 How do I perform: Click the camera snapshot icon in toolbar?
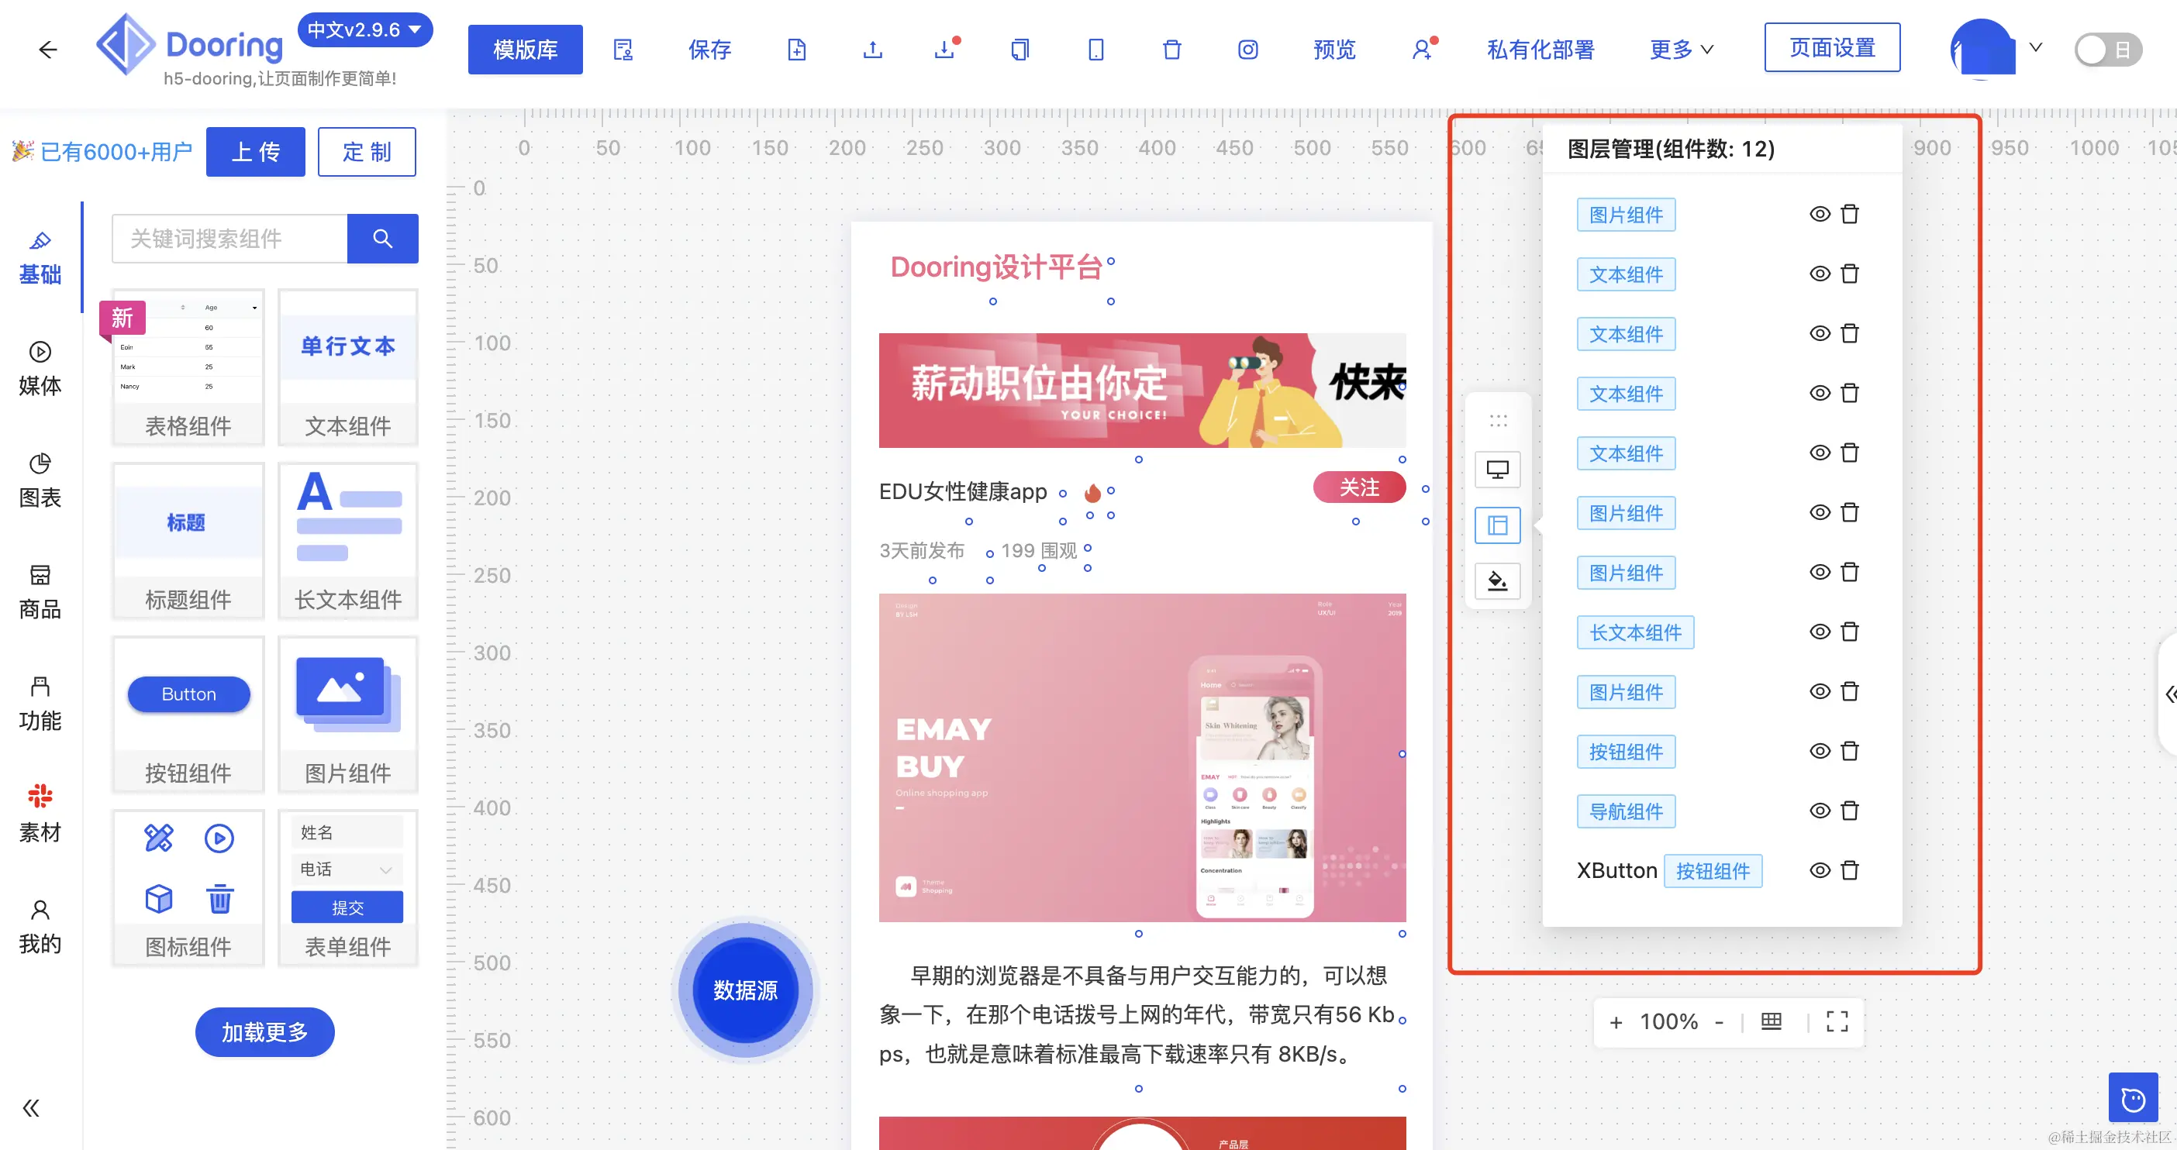coord(1247,50)
